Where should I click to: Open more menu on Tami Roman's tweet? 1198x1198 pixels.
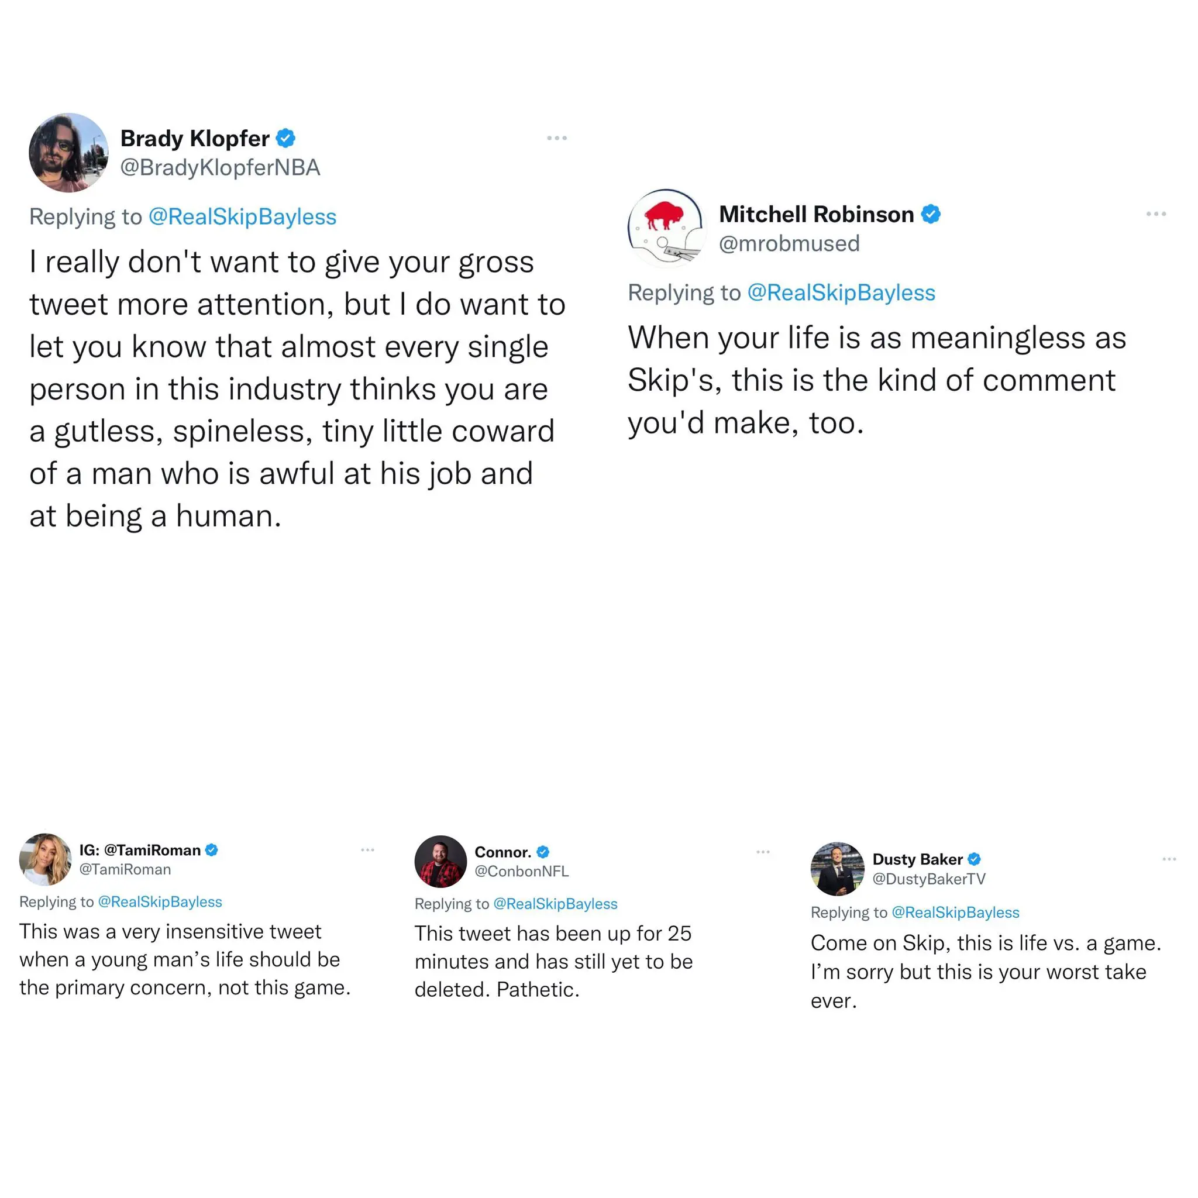point(367,850)
